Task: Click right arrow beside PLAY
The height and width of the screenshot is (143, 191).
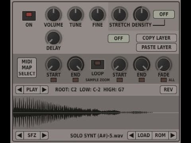Action: tap(44, 90)
